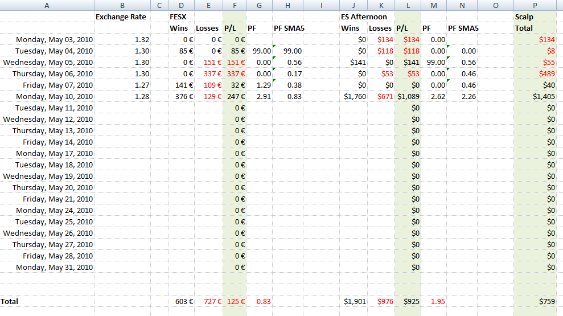
Task: Click ES P/L $1,089 cell
Action: (x=408, y=96)
